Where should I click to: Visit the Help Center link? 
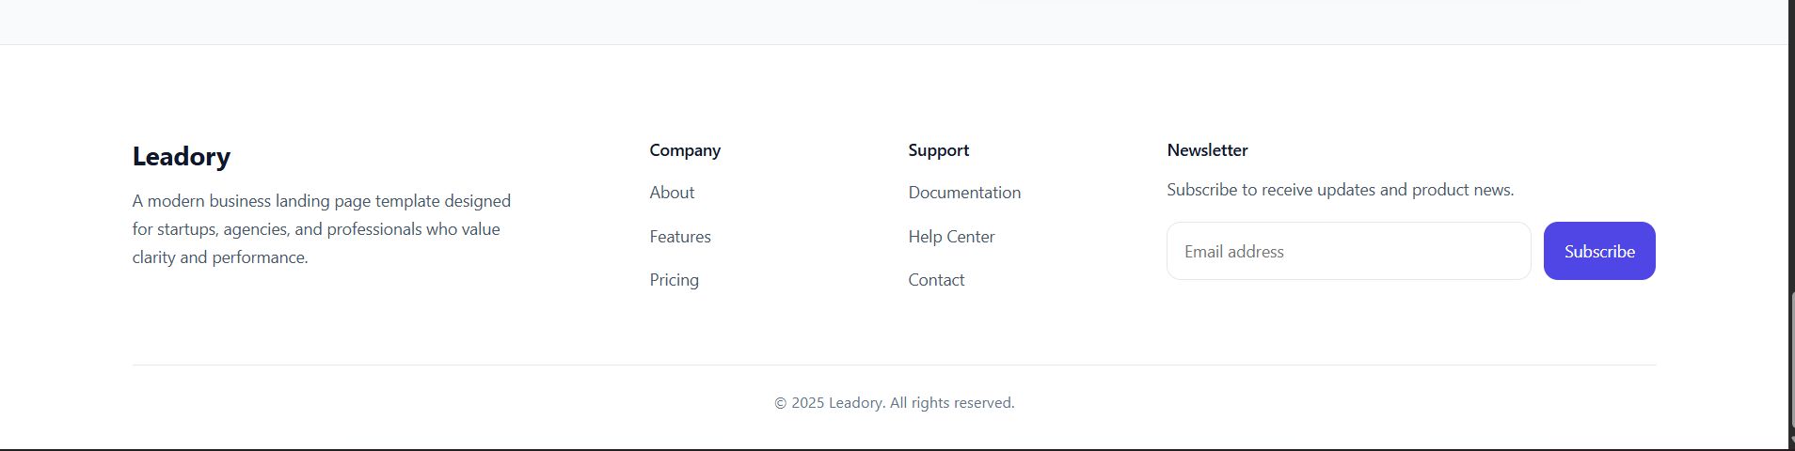[951, 237]
